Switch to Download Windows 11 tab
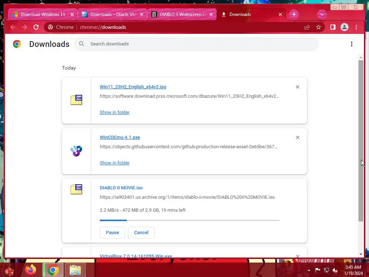 43,14
